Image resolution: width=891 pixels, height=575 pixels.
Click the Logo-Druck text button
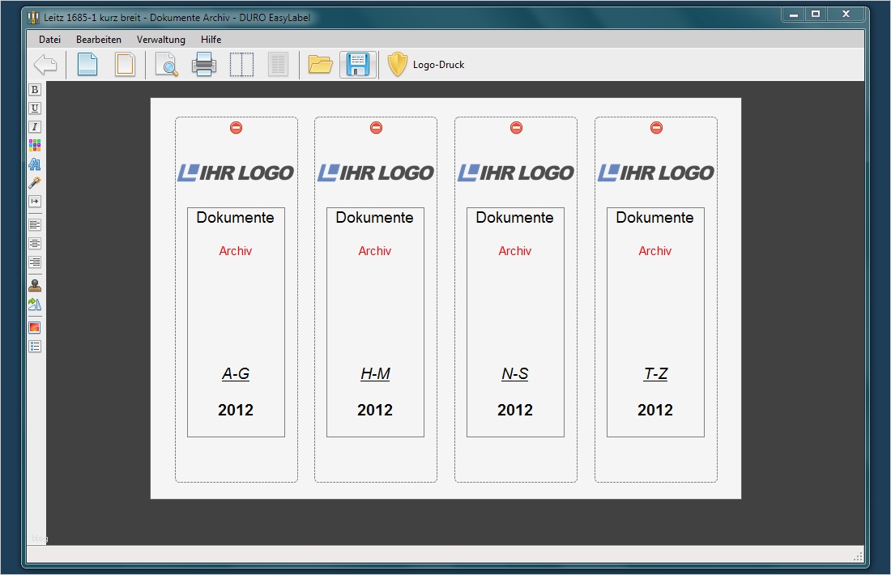(x=439, y=65)
